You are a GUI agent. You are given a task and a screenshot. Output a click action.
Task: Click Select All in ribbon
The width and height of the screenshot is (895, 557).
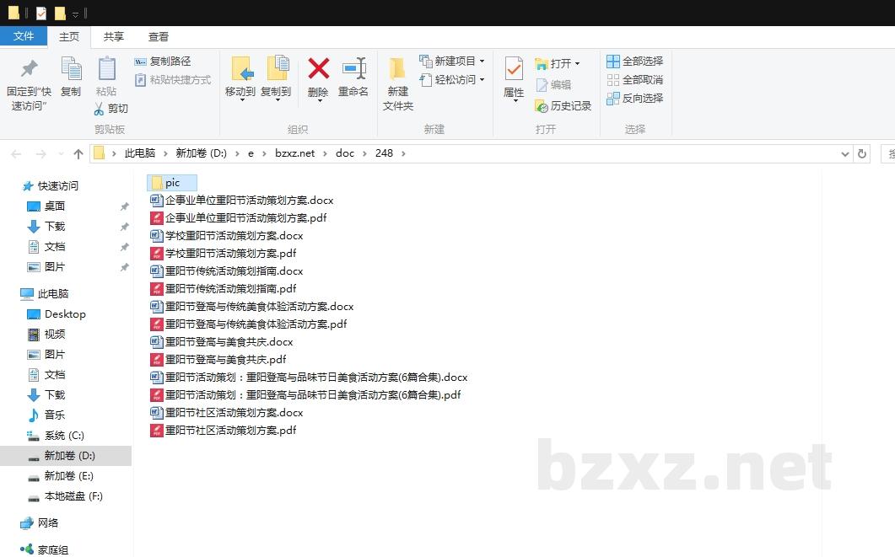point(613,62)
